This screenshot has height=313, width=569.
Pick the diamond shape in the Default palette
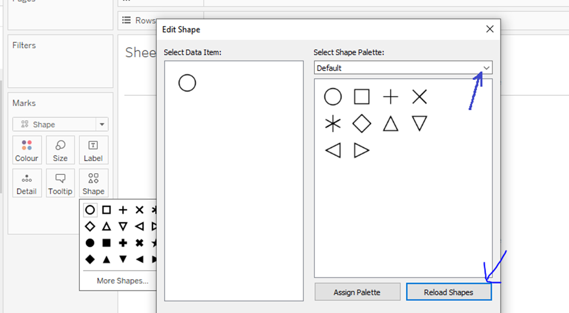(x=362, y=124)
